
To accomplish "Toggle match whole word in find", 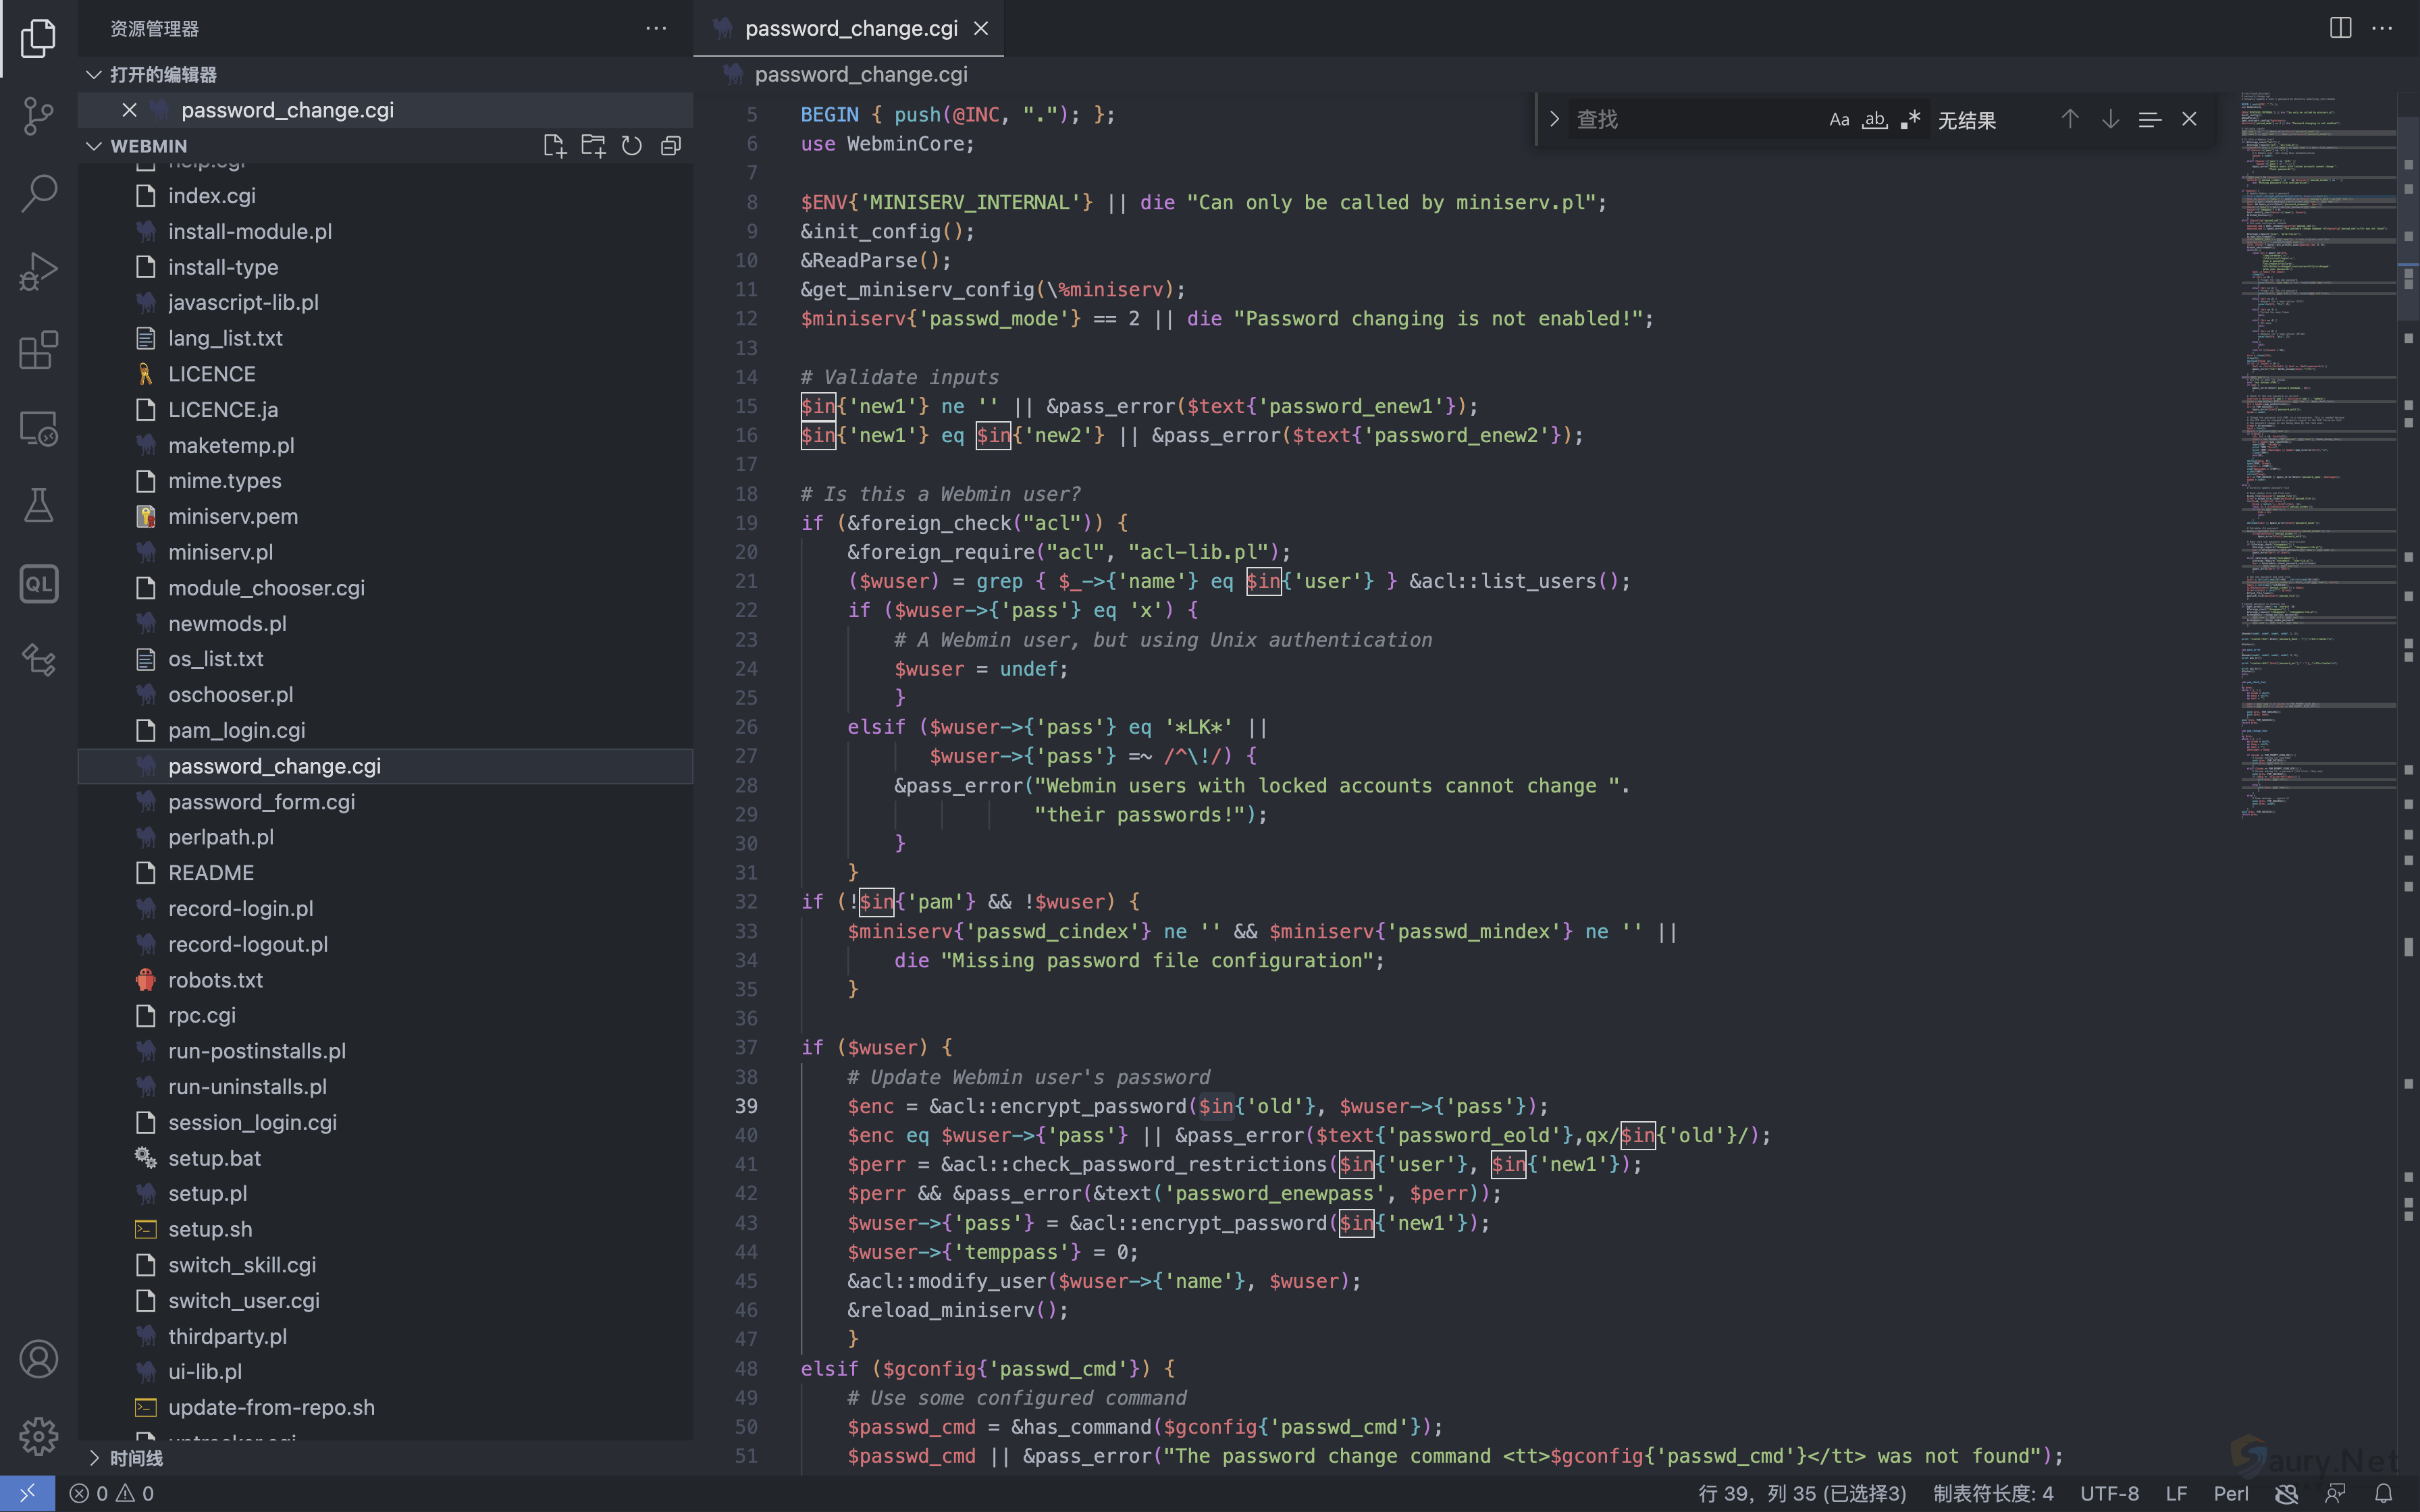I will tap(1874, 120).
